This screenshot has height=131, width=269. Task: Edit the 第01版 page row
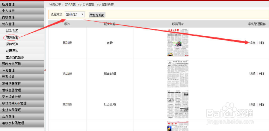click(x=252, y=43)
